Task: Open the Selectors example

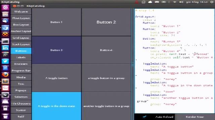Action: click(x=21, y=97)
